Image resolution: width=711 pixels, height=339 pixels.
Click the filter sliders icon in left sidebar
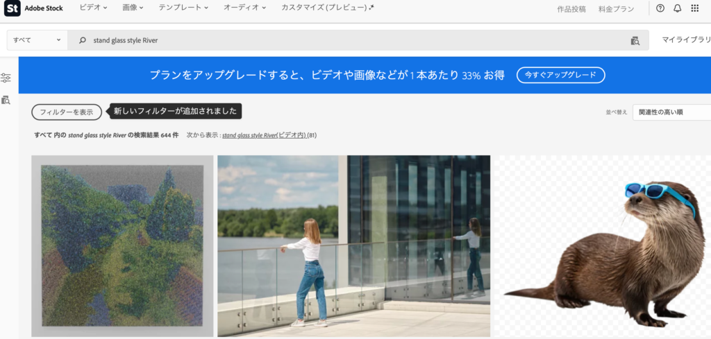pyautogui.click(x=6, y=78)
